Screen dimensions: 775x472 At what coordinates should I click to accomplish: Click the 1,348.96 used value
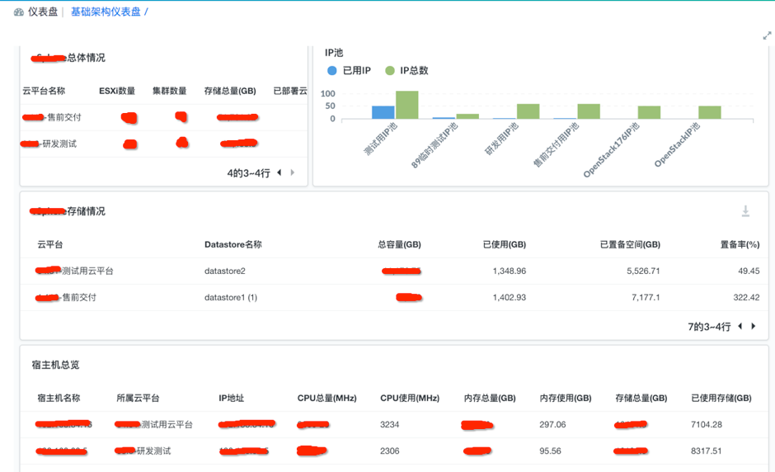click(509, 271)
